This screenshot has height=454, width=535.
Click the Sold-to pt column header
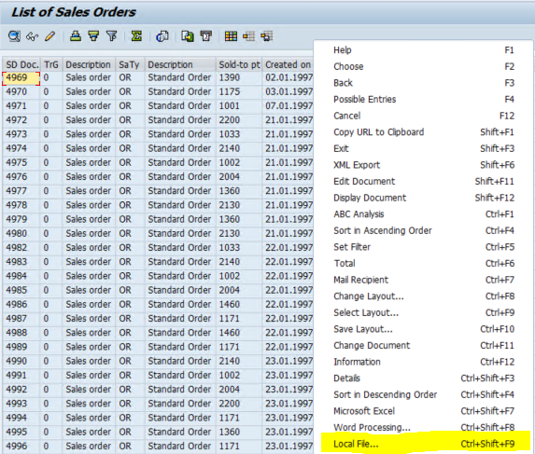coord(239,64)
